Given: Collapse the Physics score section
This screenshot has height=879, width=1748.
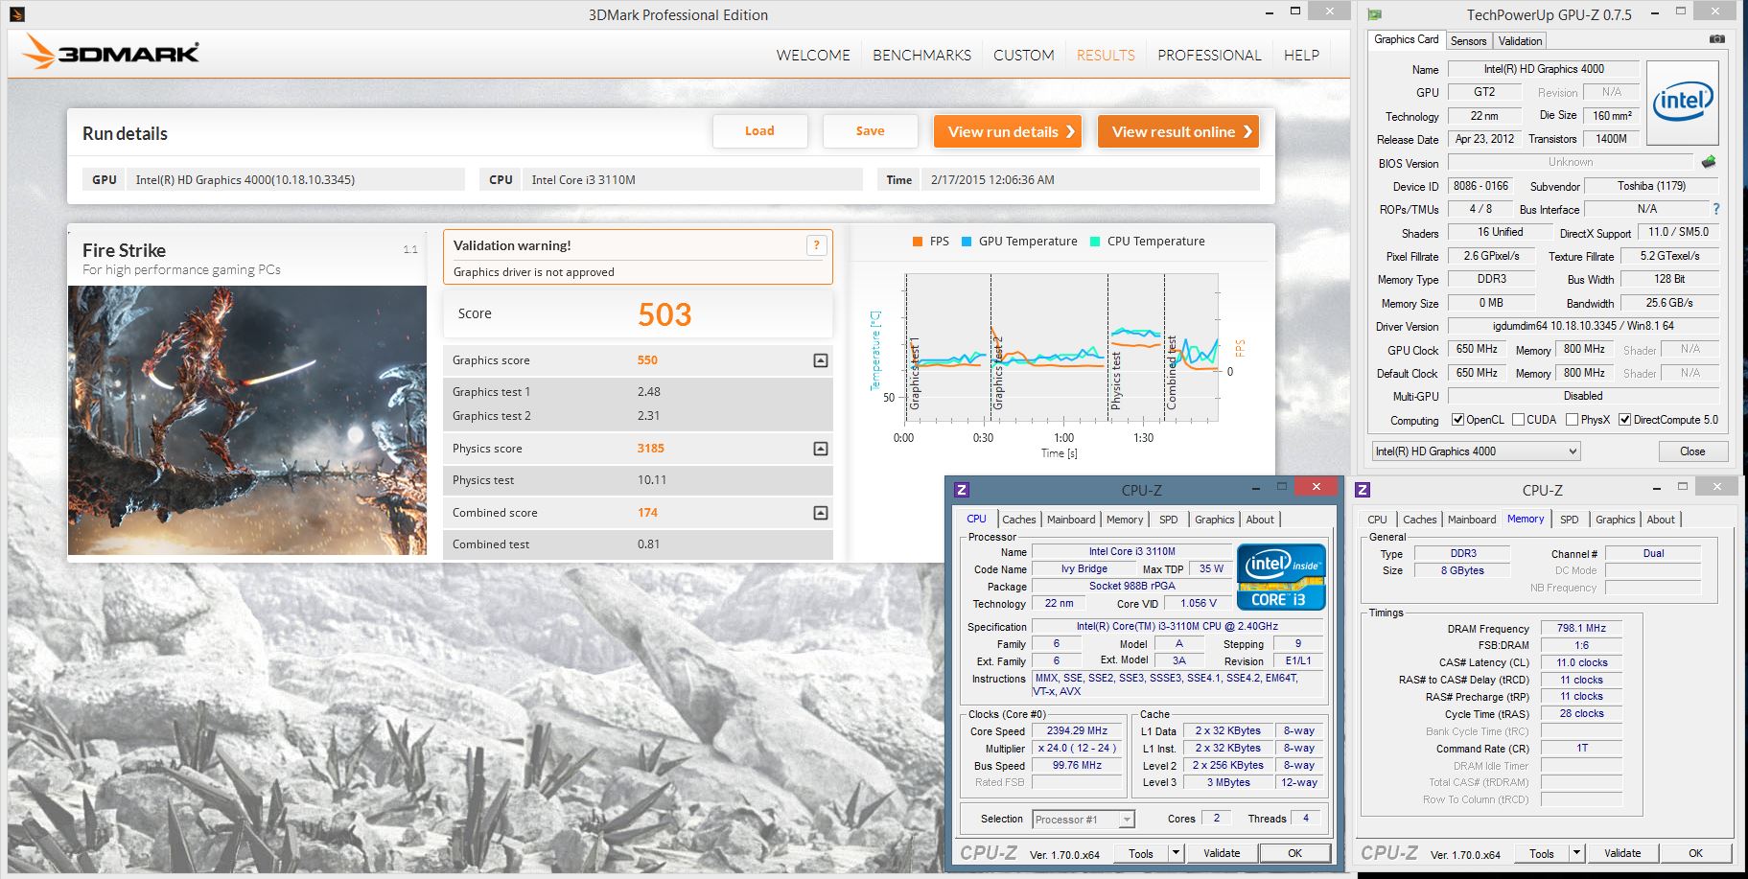Looking at the screenshot, I should click(821, 449).
